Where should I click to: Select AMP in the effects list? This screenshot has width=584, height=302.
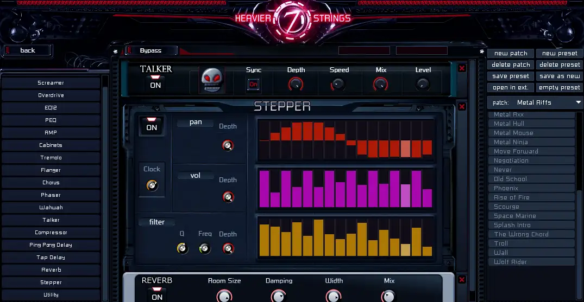[x=51, y=133]
